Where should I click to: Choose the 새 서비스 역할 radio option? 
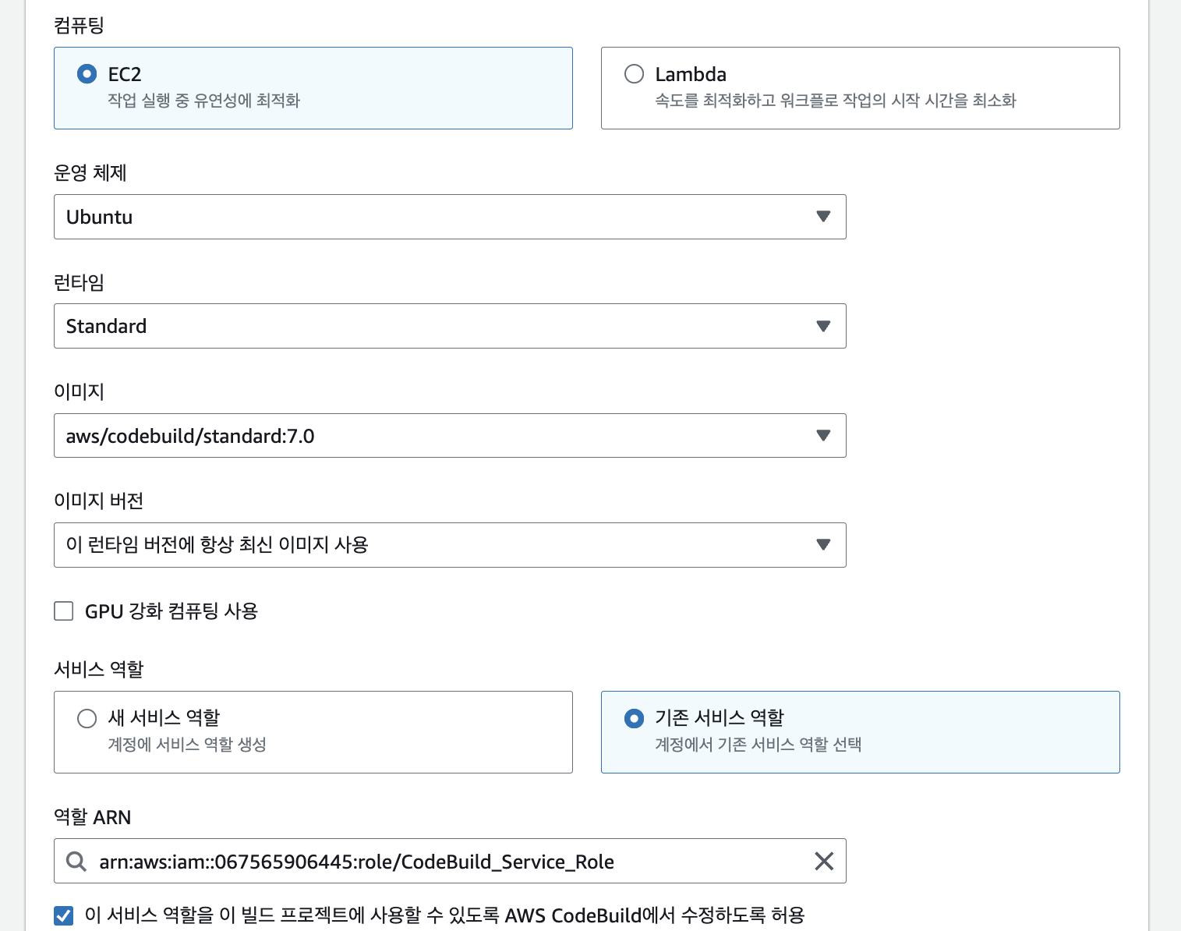tap(87, 718)
